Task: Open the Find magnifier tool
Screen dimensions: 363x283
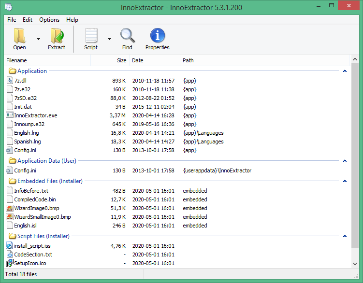Action: point(127,36)
